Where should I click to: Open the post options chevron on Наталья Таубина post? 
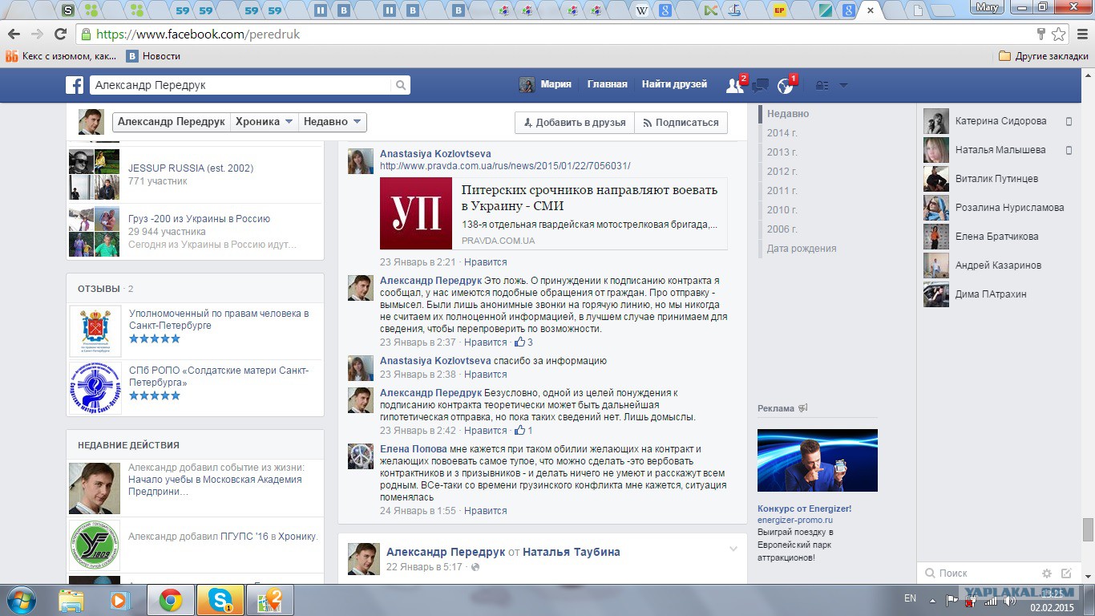(x=733, y=549)
